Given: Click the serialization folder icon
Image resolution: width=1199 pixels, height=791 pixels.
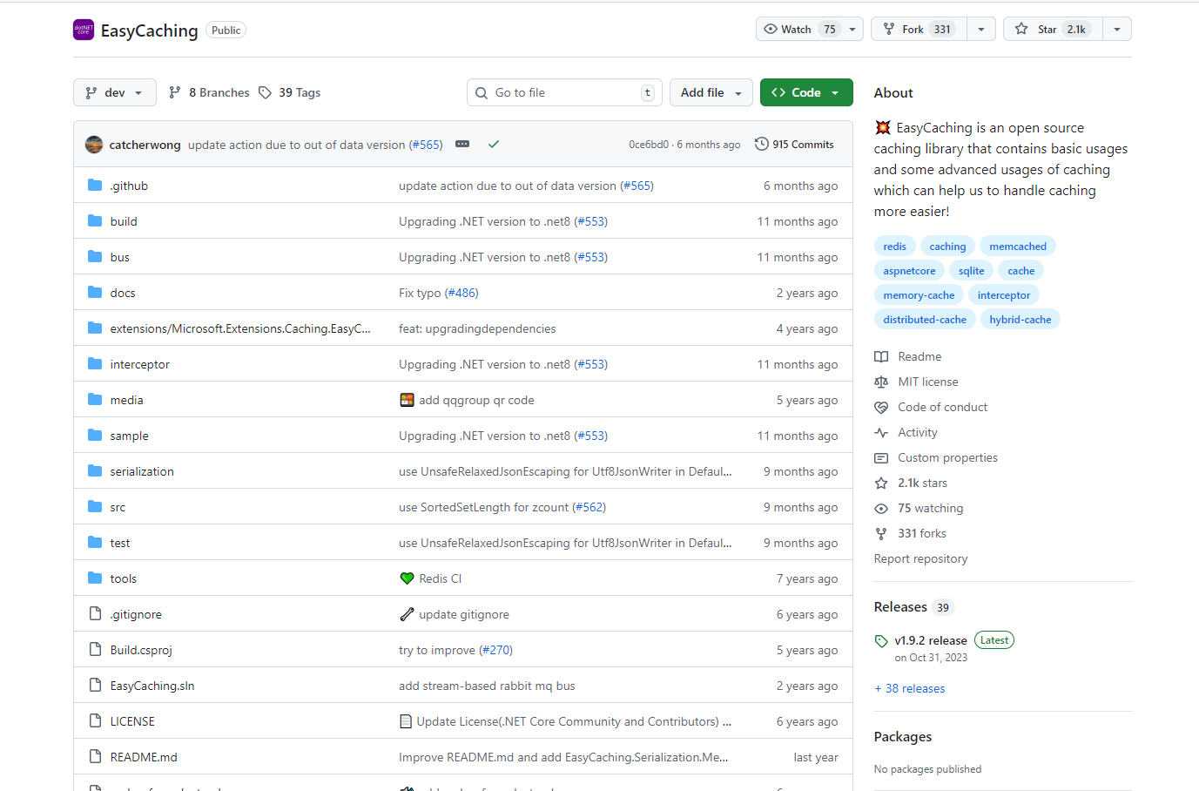Looking at the screenshot, I should tap(95, 471).
